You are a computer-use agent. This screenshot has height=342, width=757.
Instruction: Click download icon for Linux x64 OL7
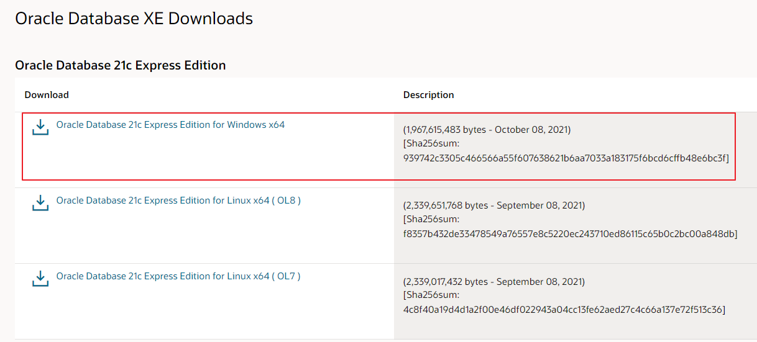pyautogui.click(x=40, y=279)
